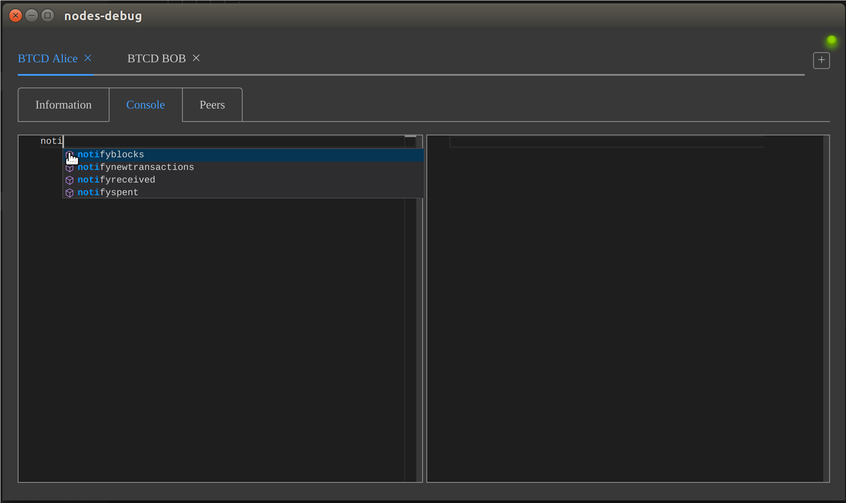The width and height of the screenshot is (846, 503).
Task: Activate the BTCD Alice node tab
Action: tap(48, 58)
